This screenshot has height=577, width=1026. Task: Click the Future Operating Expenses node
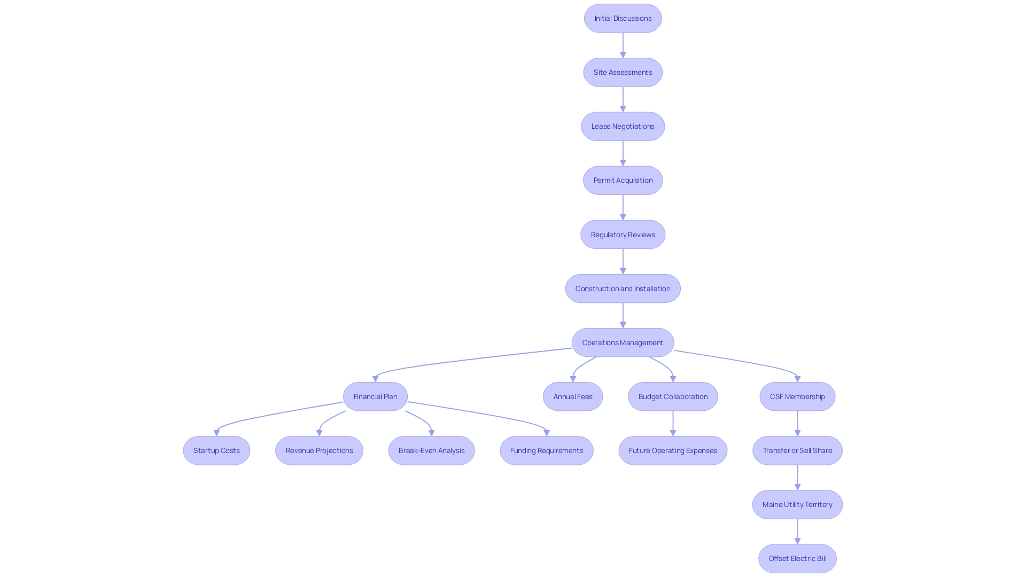673,450
